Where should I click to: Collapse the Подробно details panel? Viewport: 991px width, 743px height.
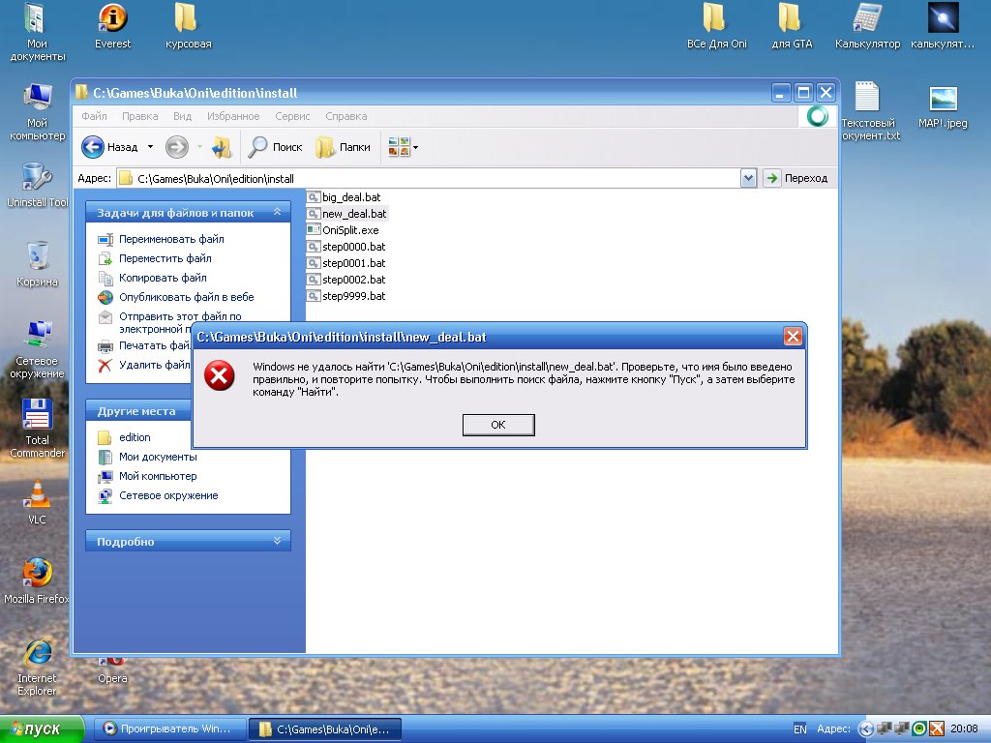click(x=277, y=542)
